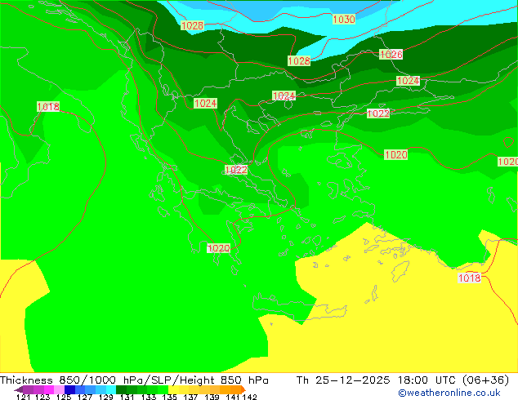Screen dimensions: 518x400
Task: Click the legend value 121
Action: [23, 397]
